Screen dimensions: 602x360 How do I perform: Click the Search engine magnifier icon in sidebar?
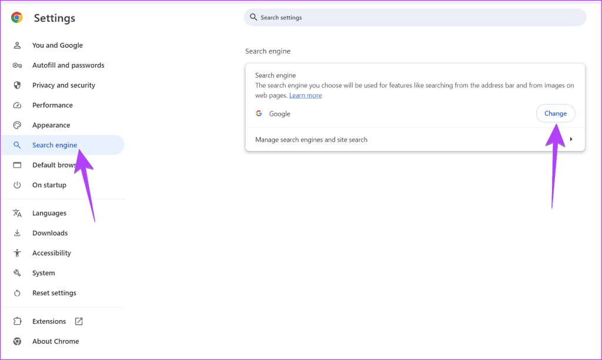[x=17, y=145]
